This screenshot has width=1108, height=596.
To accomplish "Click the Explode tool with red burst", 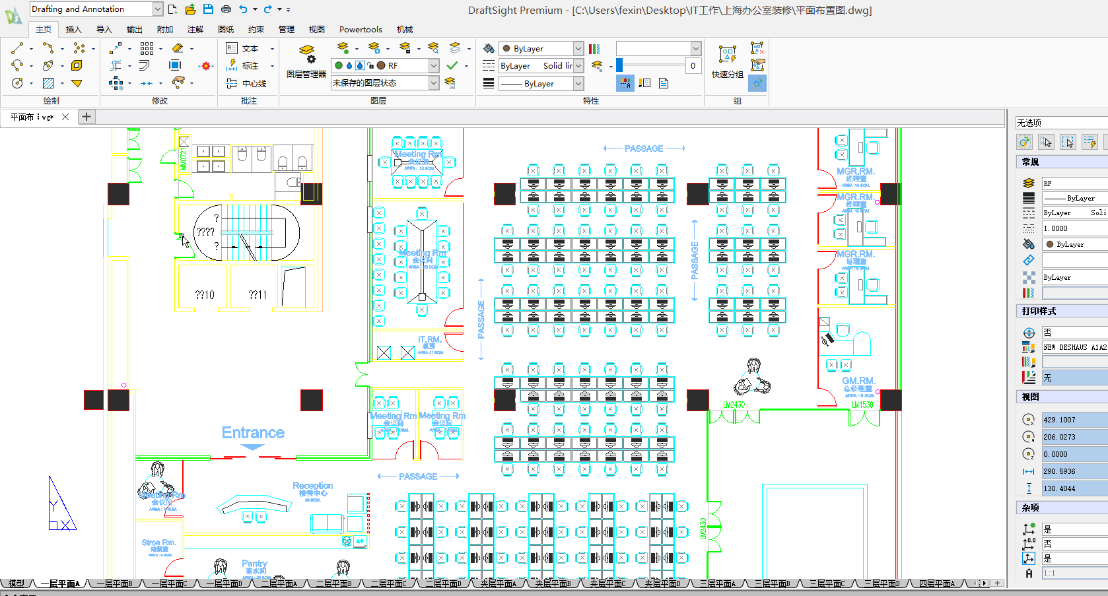I will (x=206, y=65).
